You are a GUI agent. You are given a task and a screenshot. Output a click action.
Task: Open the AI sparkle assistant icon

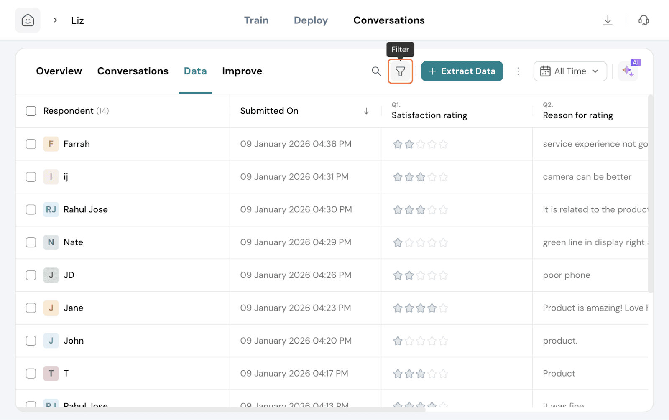tap(628, 71)
